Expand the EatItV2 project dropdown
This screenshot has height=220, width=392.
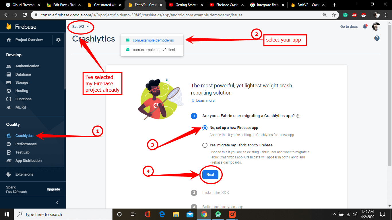pos(81,27)
